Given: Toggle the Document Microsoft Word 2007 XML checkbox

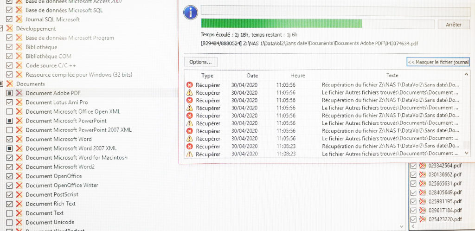Looking at the screenshot, I should 9,148.
